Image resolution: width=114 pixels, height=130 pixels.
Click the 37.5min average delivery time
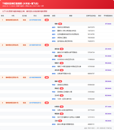point(108,24)
